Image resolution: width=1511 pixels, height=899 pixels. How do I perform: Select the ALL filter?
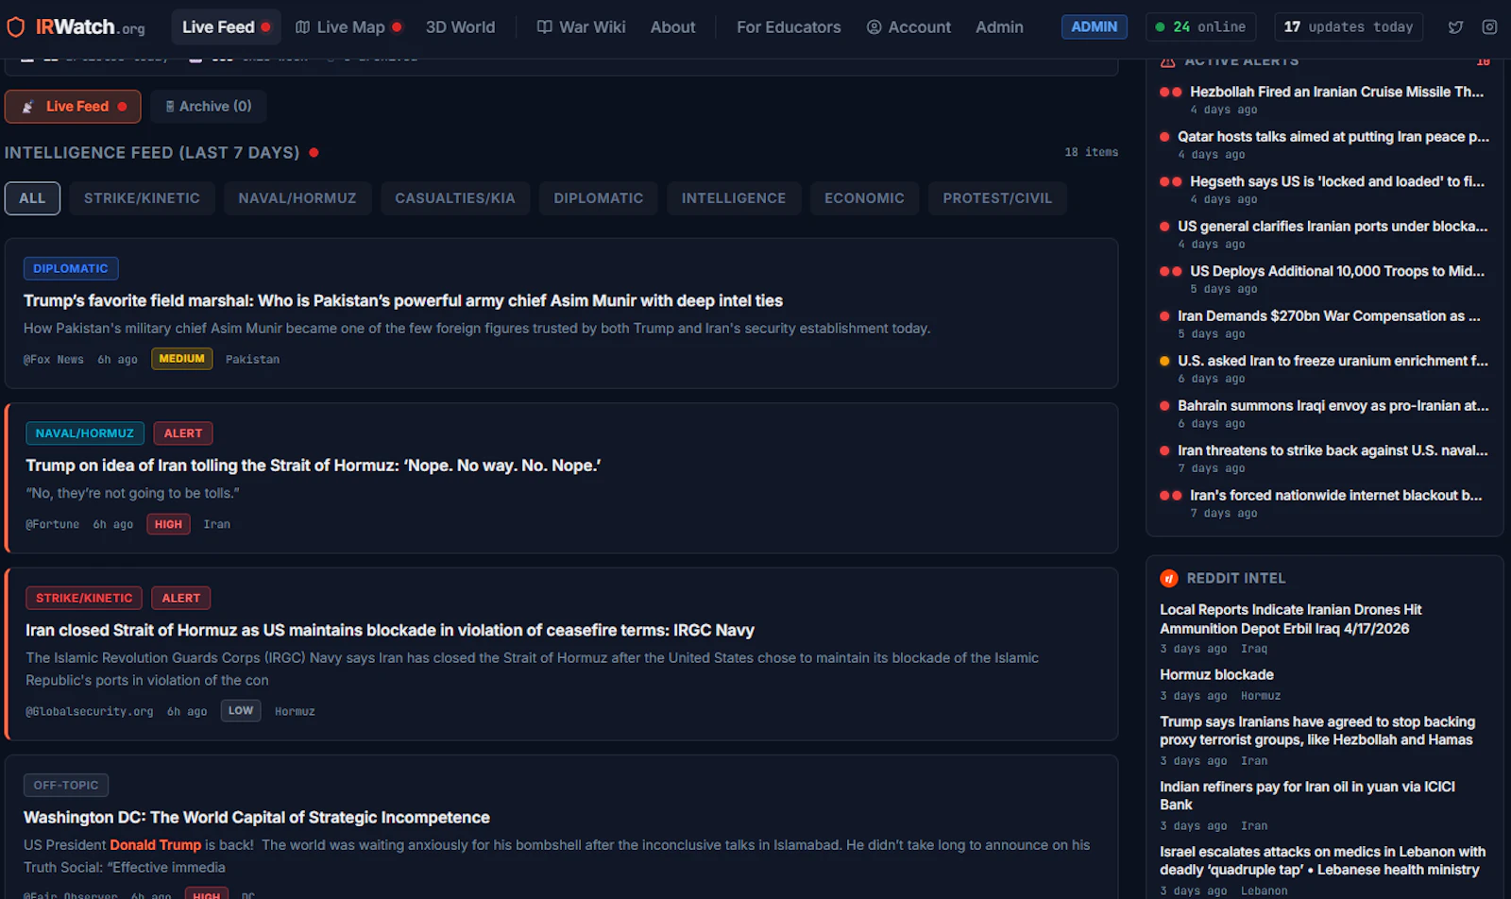[x=32, y=198]
